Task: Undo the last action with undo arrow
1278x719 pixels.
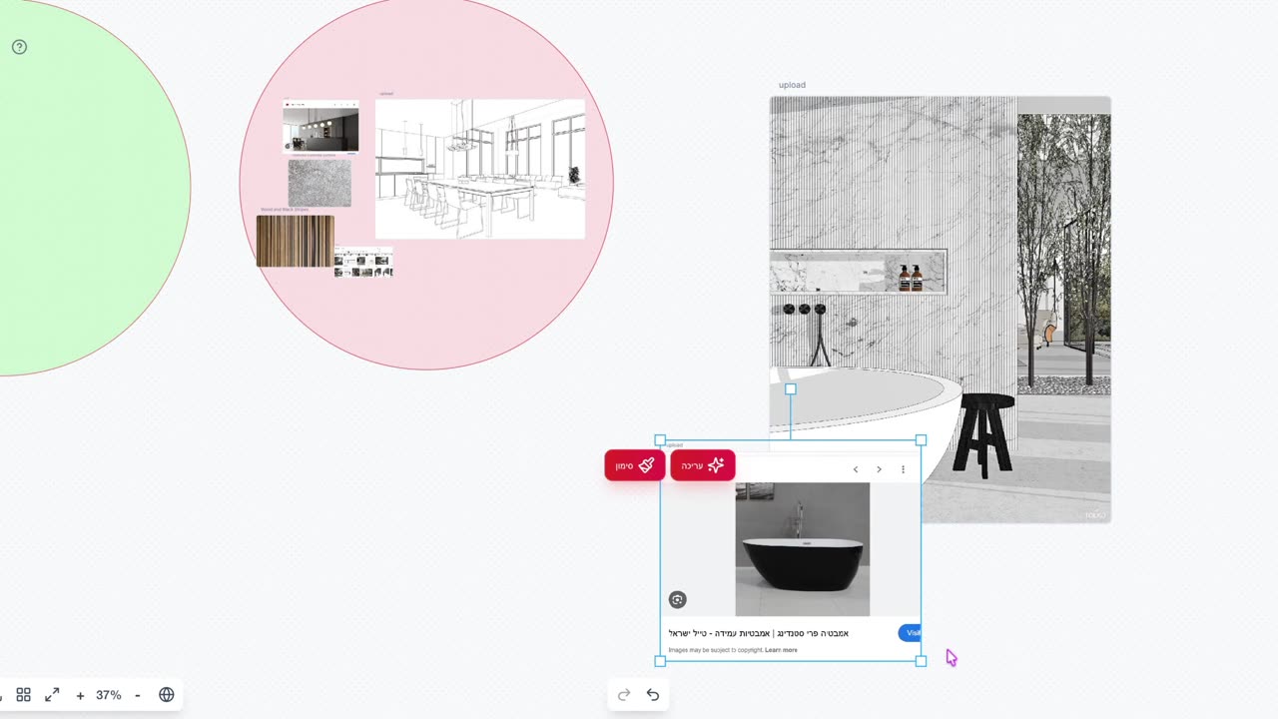Action: [653, 695]
